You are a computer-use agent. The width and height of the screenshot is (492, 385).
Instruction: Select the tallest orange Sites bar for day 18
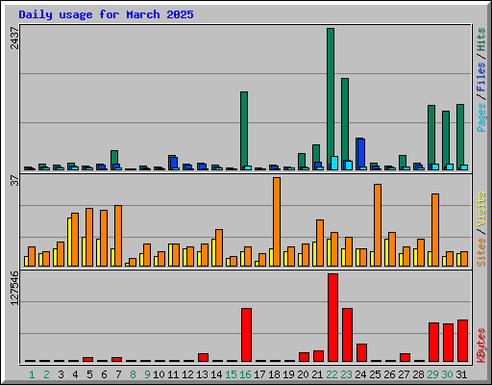(x=277, y=221)
